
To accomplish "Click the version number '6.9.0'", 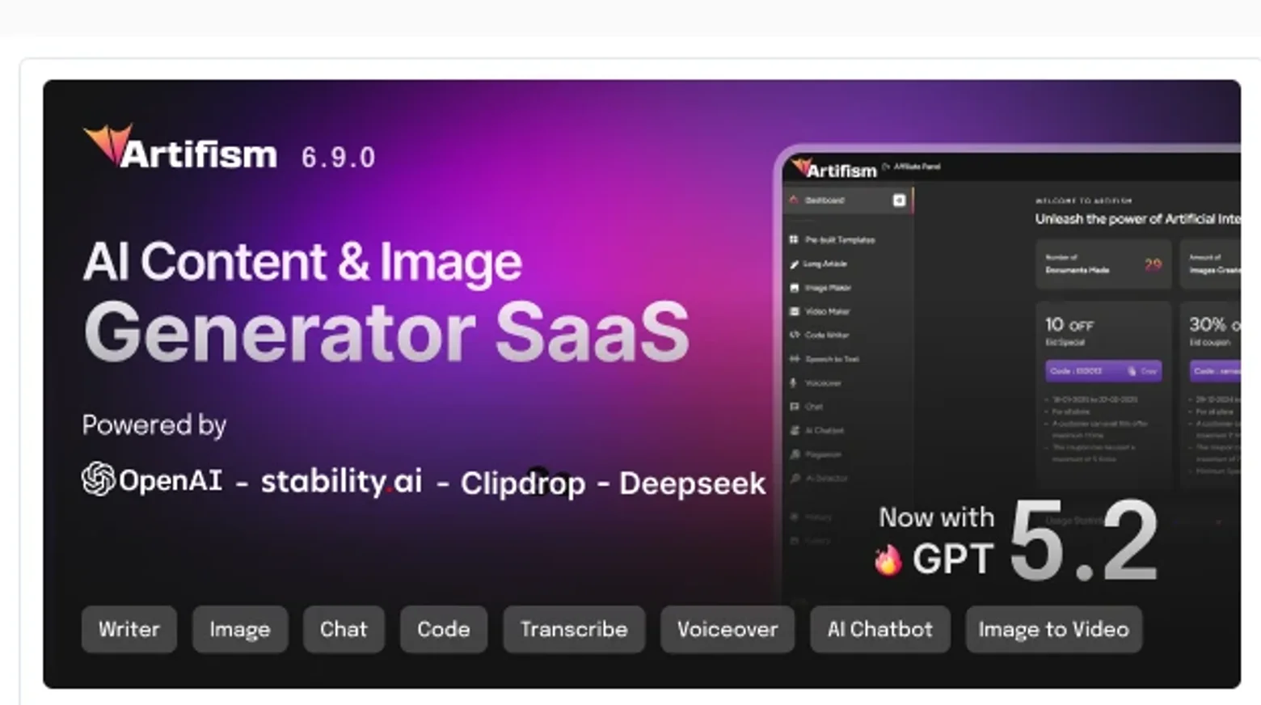I will pos(338,157).
